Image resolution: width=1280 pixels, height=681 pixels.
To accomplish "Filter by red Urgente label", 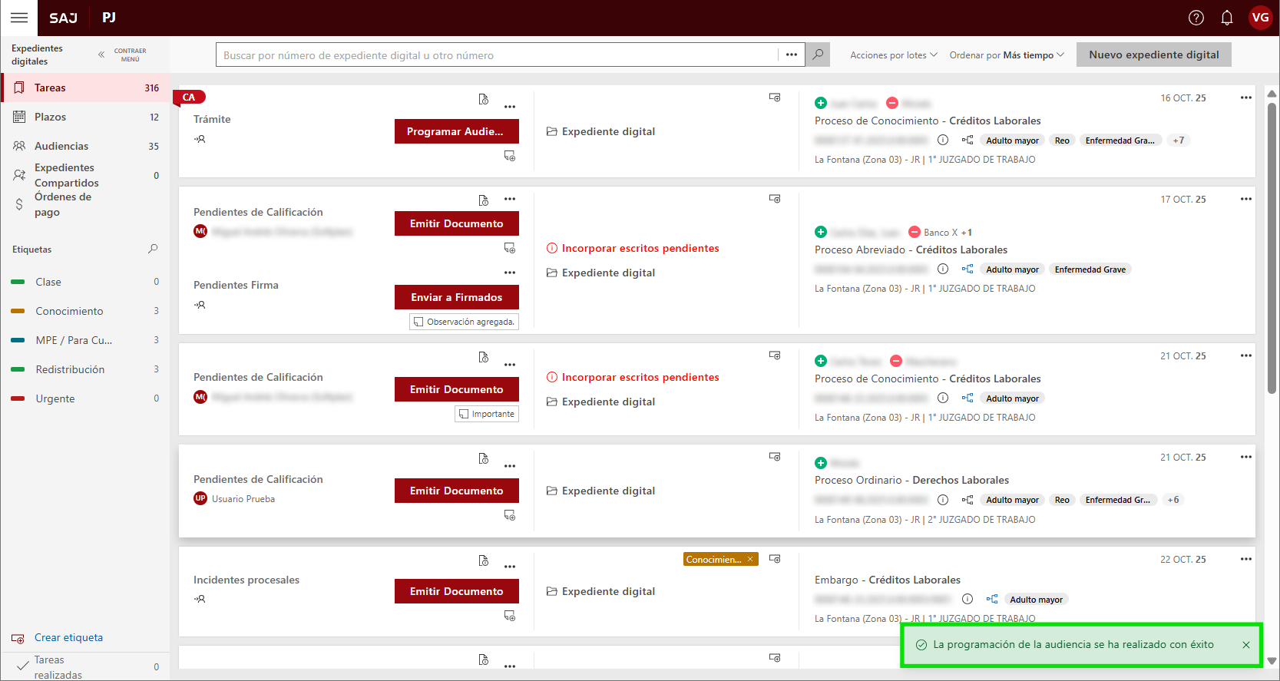I will pos(55,398).
